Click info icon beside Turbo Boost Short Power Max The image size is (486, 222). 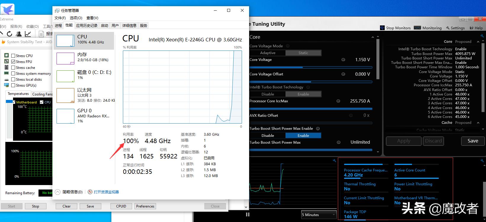pos(339,142)
